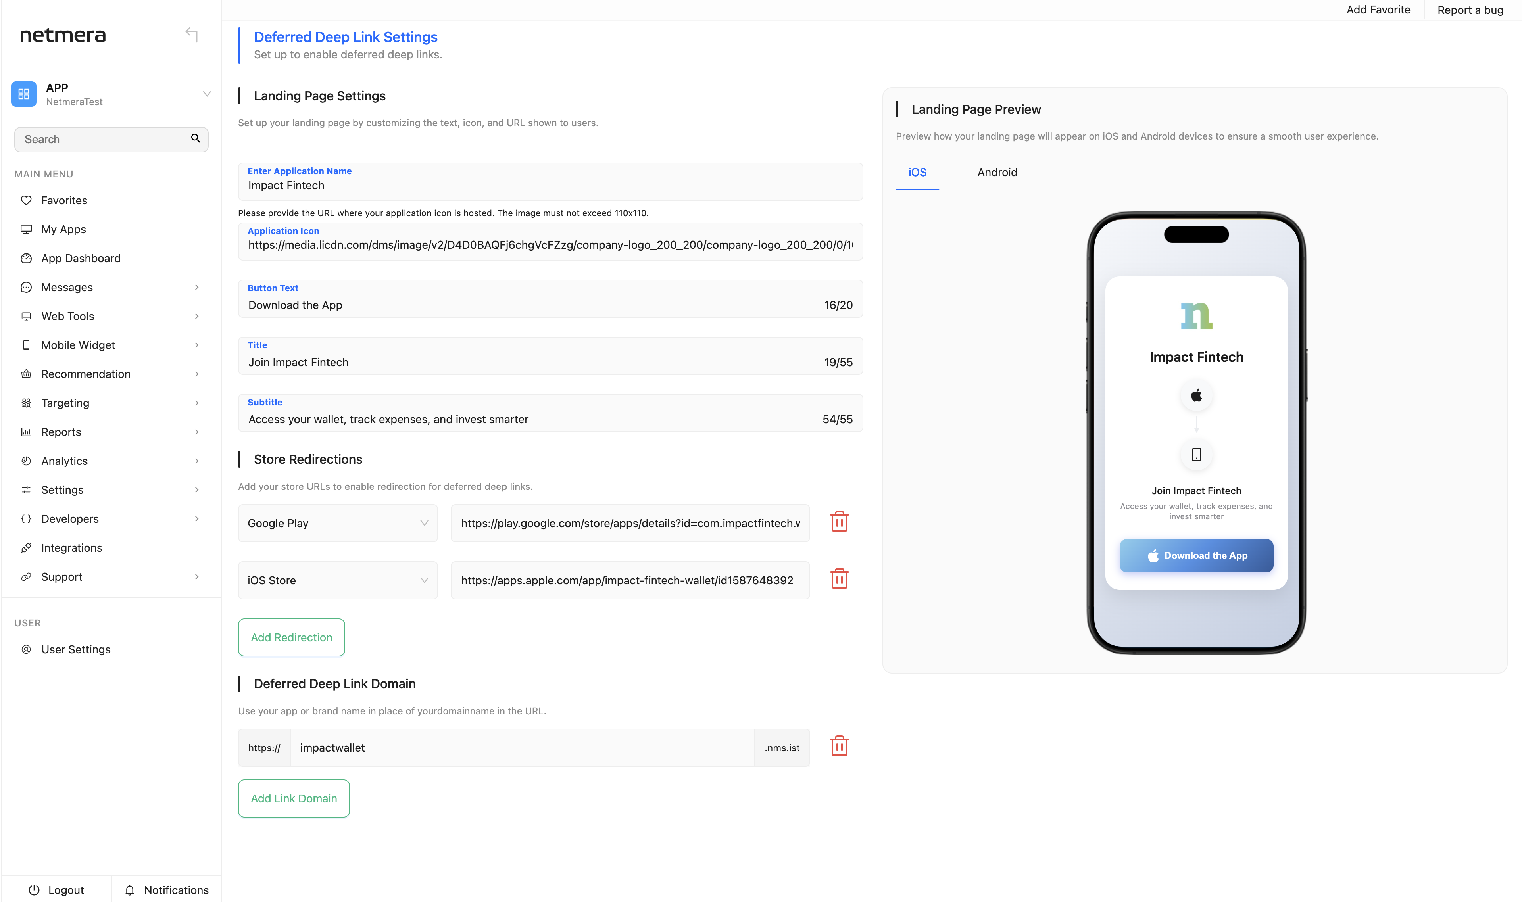Click the sidebar collapse arrow icon
This screenshot has width=1522, height=902.
192,34
